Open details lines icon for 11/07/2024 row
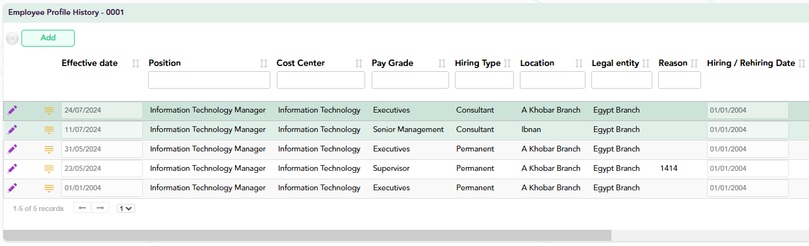This screenshot has height=246, width=809. [x=49, y=130]
